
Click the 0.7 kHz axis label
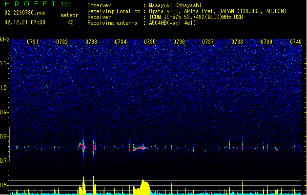tap(4, 161)
